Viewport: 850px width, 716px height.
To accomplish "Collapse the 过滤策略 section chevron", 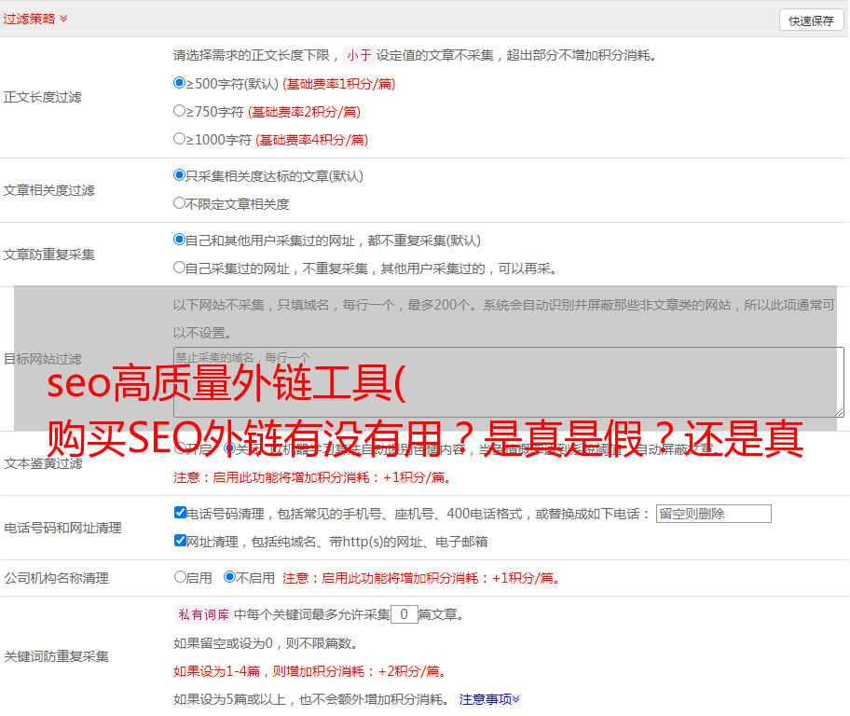I will coord(63,19).
